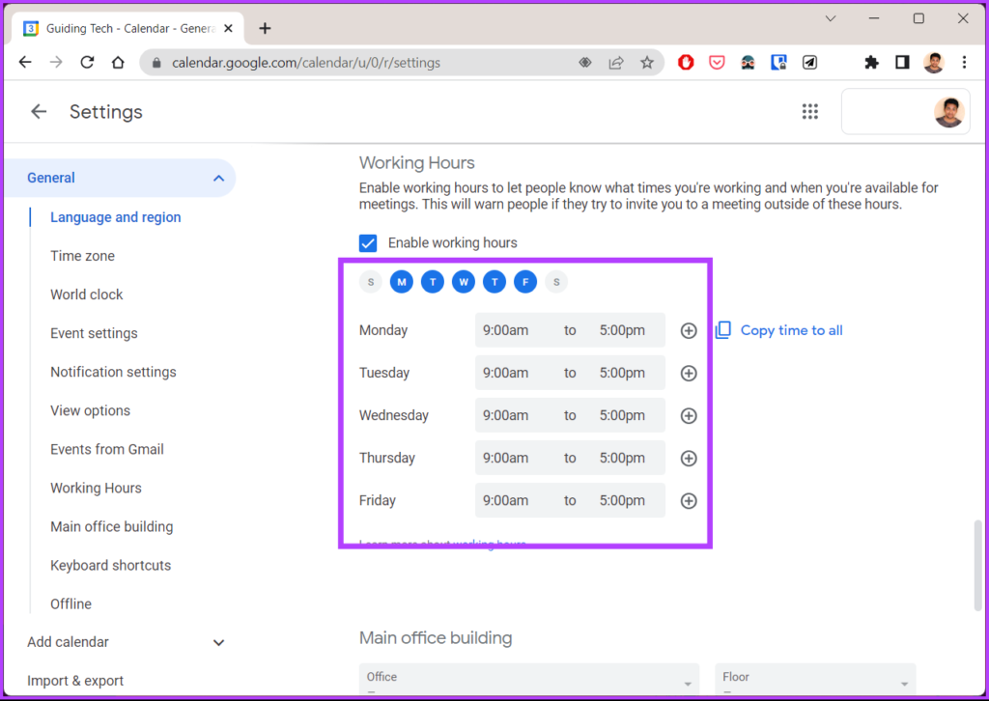
Task: Go back from Settings with the arrow
Action: click(39, 112)
